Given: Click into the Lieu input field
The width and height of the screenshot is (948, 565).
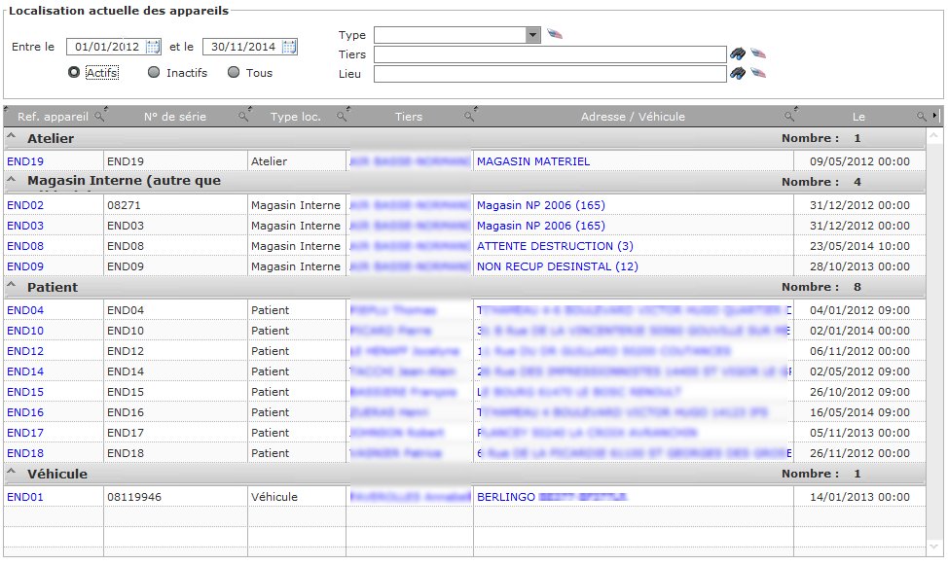Looking at the screenshot, I should coord(550,74).
